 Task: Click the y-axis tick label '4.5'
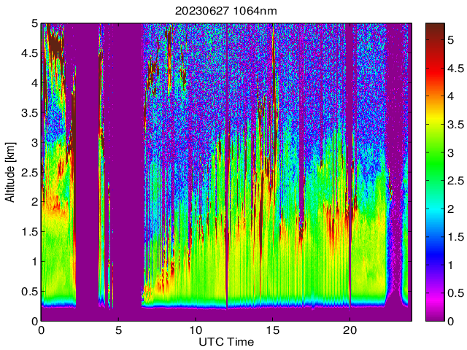tap(30, 53)
